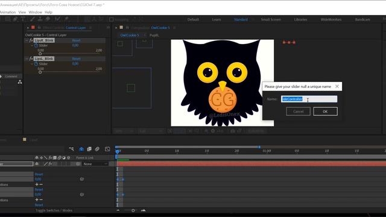386x217 pixels.
Task: Toggle Frame Blending for timeline layers
Action: tap(89, 149)
